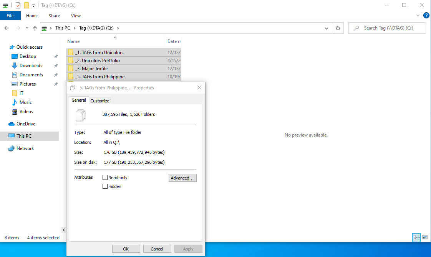Switch to the Home ribbon tab

(32, 16)
